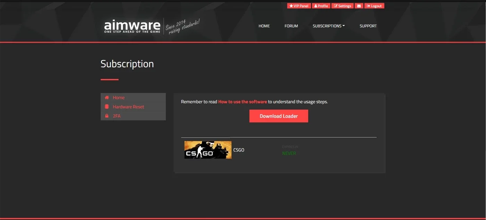The height and width of the screenshot is (220, 486).
Task: Open the 'How to use the software' link
Action: pyautogui.click(x=243, y=102)
